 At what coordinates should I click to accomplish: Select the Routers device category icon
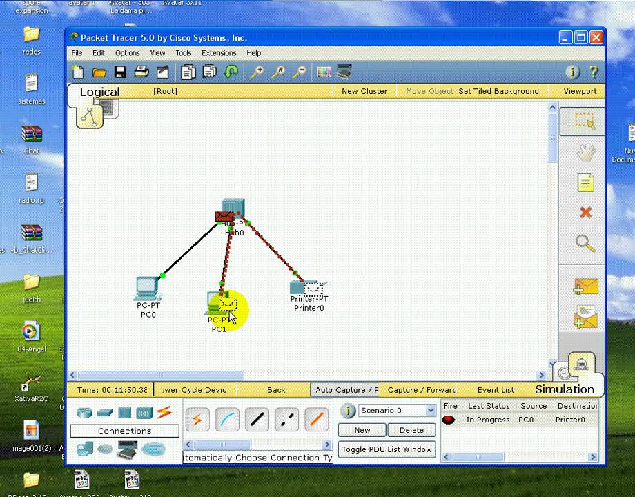point(85,413)
